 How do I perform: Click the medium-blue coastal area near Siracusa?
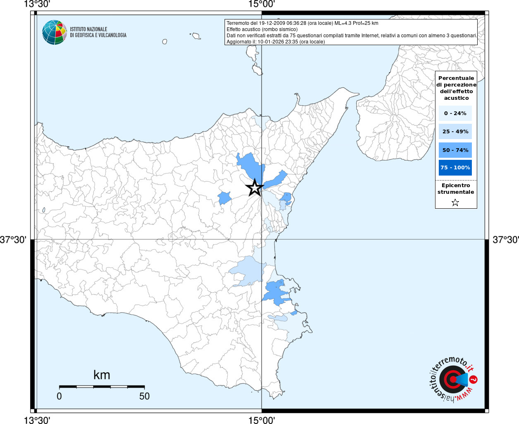276,292
